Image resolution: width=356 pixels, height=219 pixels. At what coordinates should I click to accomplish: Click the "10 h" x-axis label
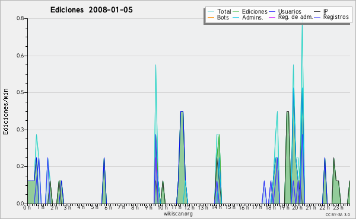pos(163,208)
